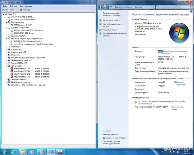Click the taskbar clock showing 21.08.2023
Screen dimensions: 194x155
pyautogui.click(x=186, y=152)
